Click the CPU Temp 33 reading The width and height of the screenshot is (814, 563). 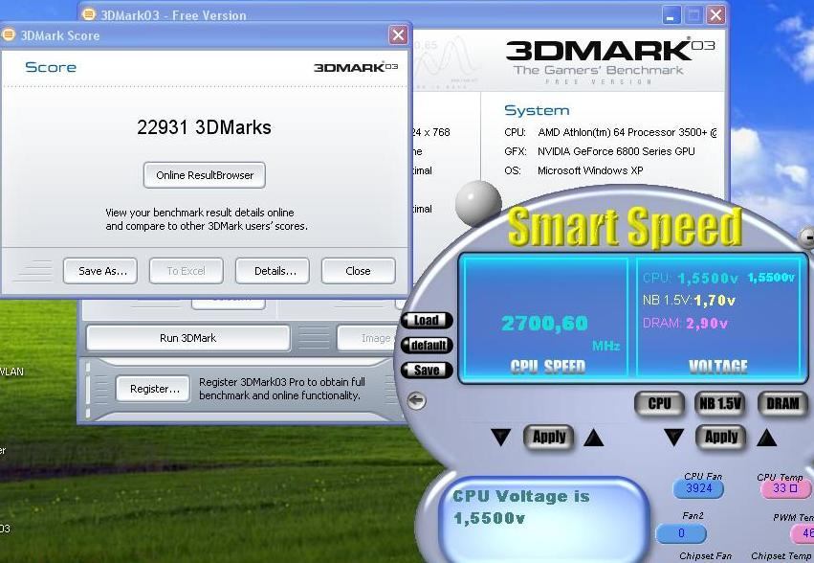pyautogui.click(x=785, y=488)
